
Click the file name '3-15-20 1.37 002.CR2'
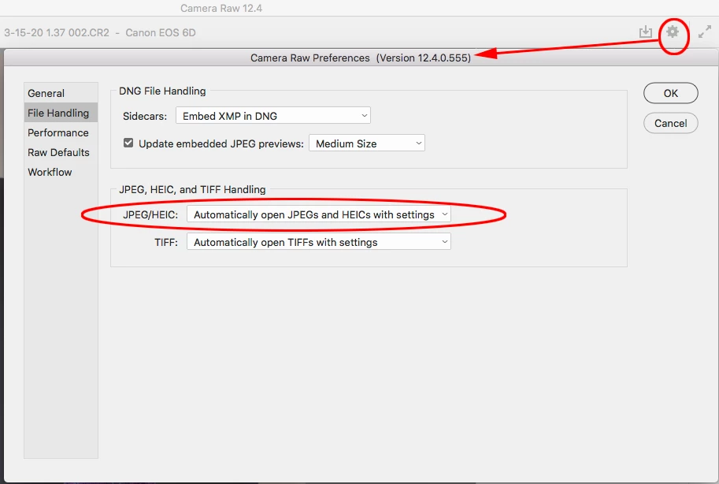(x=57, y=32)
